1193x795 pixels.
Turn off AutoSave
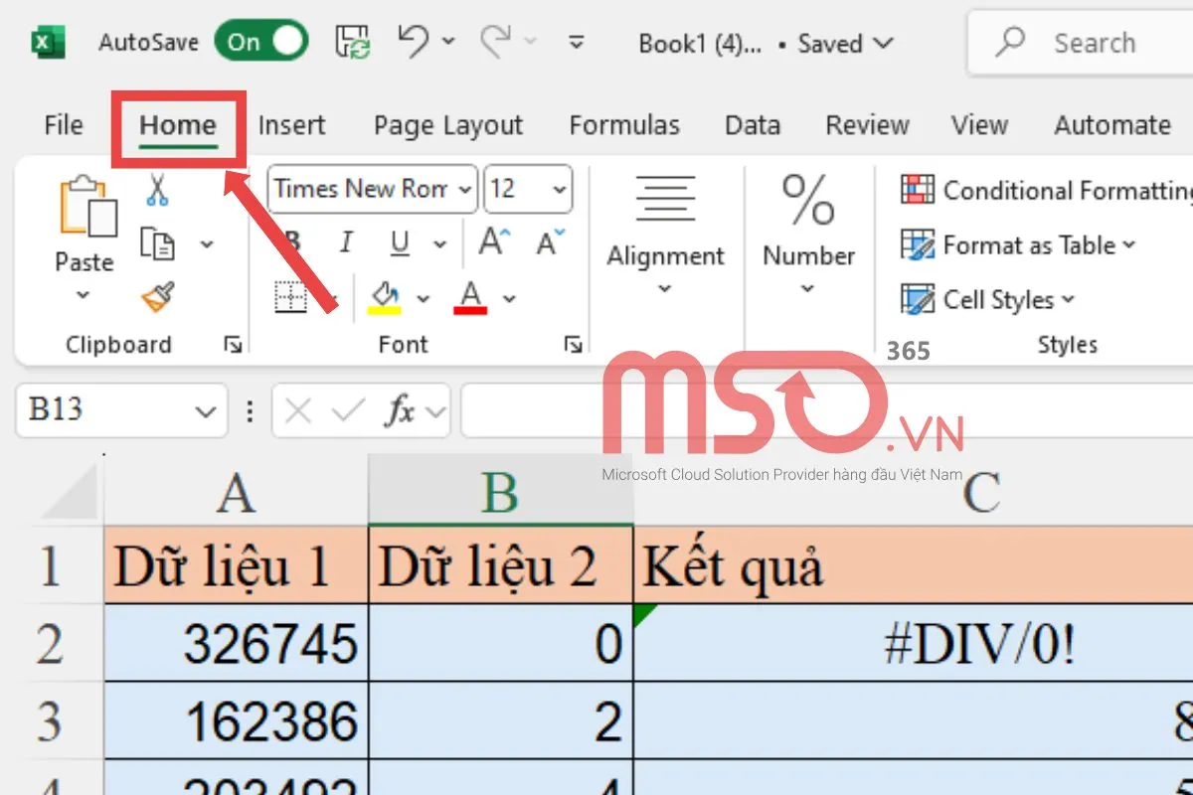(260, 42)
